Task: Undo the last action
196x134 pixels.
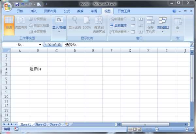Action: 23,4
